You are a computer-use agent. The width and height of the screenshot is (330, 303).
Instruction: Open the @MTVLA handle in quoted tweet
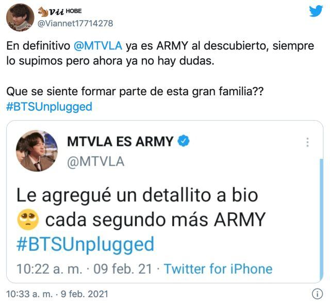tap(96, 162)
